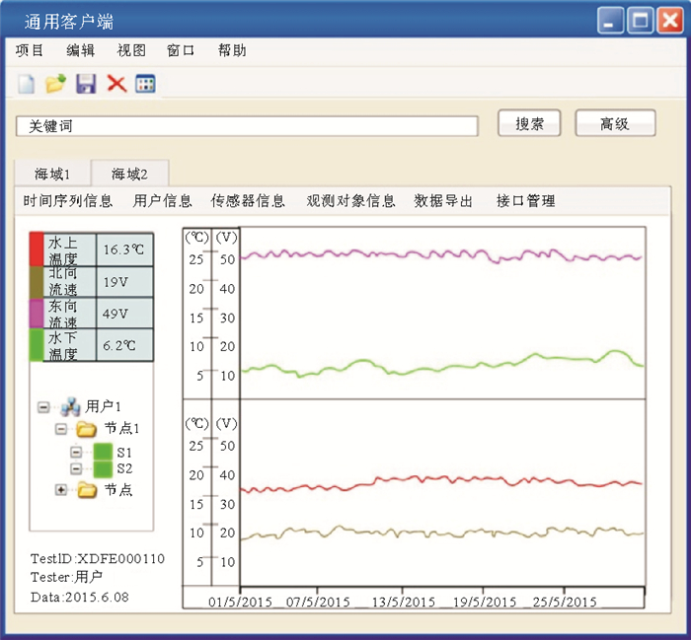Click the Data:2015.6.08 text
The height and width of the screenshot is (640, 691).
80,597
